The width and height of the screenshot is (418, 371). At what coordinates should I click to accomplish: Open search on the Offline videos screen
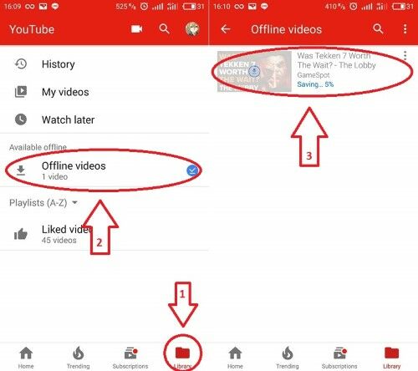click(378, 28)
